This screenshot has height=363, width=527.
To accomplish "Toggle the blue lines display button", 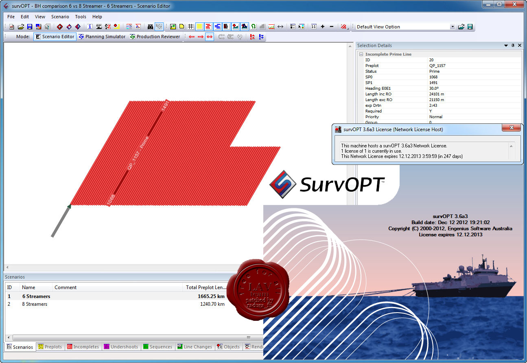I will click(x=217, y=27).
